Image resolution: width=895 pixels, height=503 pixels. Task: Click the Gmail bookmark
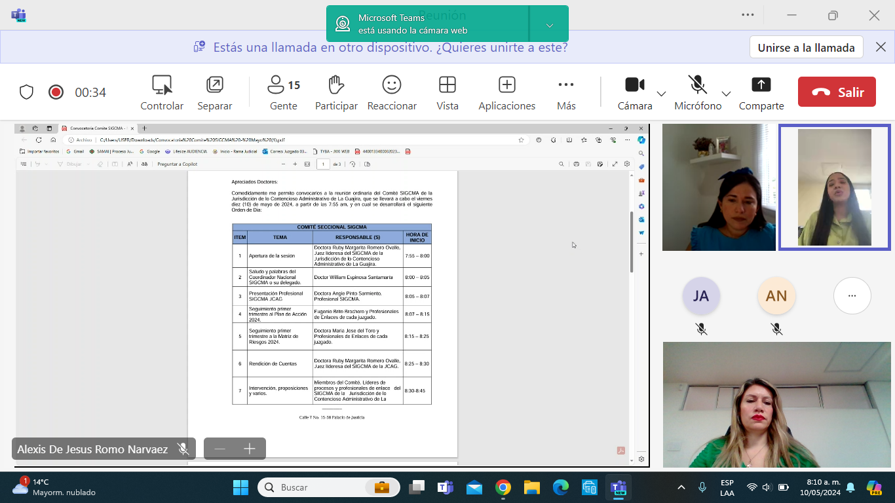tap(75, 151)
